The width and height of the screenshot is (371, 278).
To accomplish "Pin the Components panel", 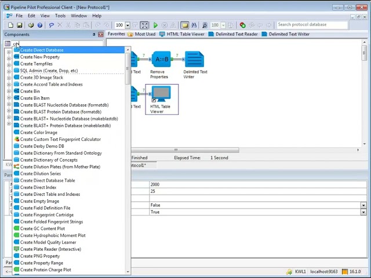I will pyautogui.click(x=94, y=35).
